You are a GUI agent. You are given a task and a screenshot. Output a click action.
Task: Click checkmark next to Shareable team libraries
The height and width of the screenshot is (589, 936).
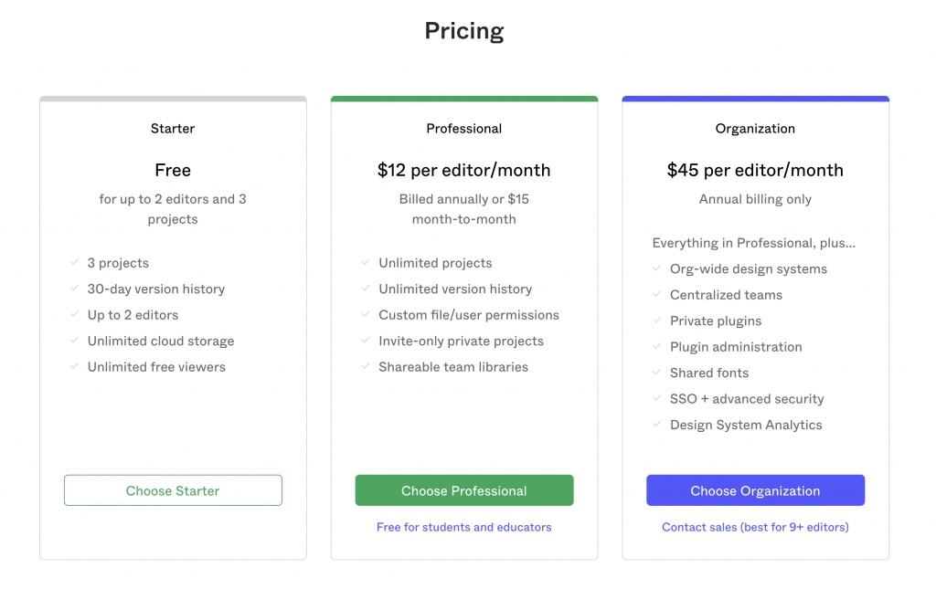tap(366, 366)
